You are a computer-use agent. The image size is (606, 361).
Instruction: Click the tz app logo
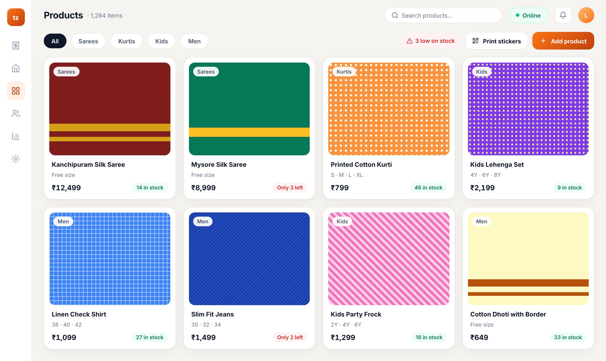point(16,17)
